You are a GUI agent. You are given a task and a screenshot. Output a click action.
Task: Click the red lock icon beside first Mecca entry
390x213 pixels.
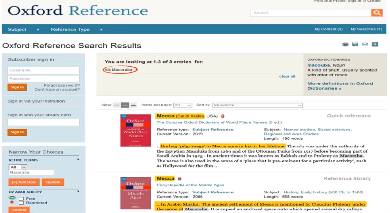click(x=223, y=116)
